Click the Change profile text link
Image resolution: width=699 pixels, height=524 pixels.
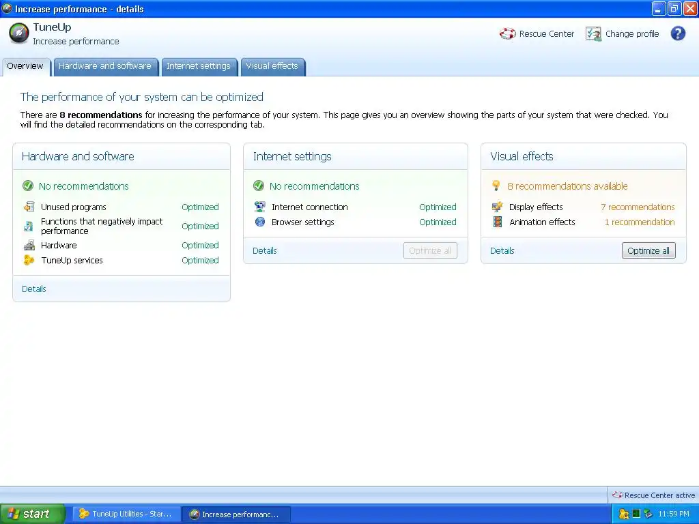click(x=632, y=34)
